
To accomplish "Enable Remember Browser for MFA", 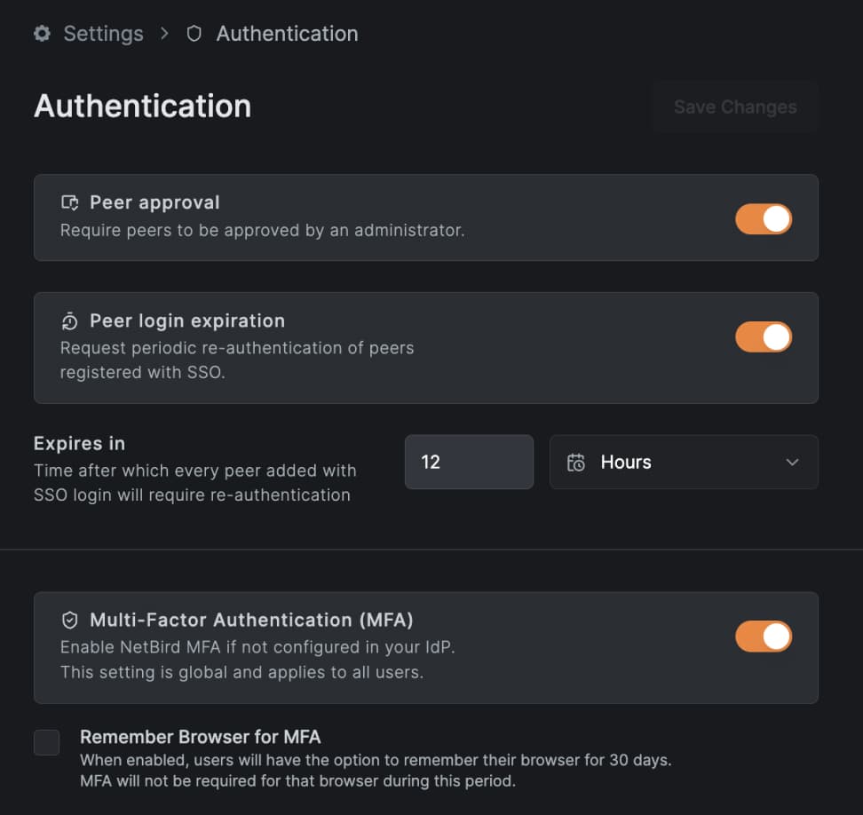I will [46, 743].
